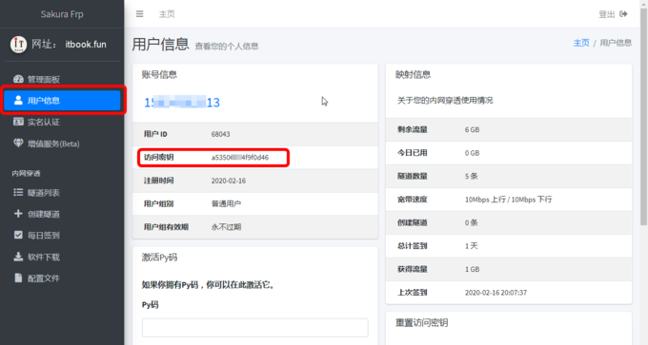Go to 主页 in top navbar
Viewport: 648px width, 345px height.
[x=167, y=14]
